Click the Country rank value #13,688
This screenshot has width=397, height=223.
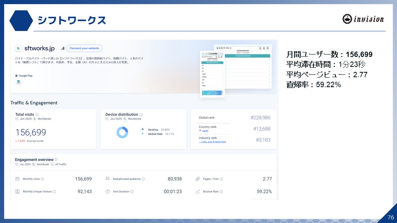point(262,129)
